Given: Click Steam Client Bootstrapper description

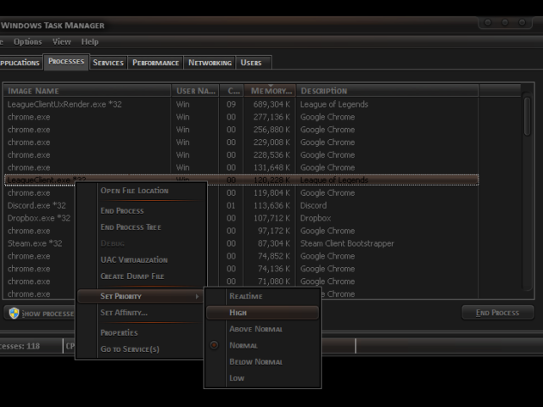Looking at the screenshot, I should 347,243.
